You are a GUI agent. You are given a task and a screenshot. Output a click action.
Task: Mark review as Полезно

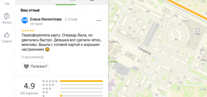coord(35,66)
